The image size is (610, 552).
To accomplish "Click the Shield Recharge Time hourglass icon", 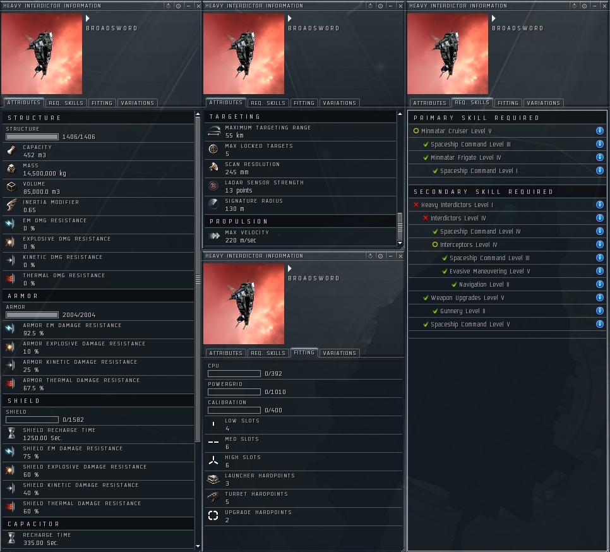I will 11,433.
